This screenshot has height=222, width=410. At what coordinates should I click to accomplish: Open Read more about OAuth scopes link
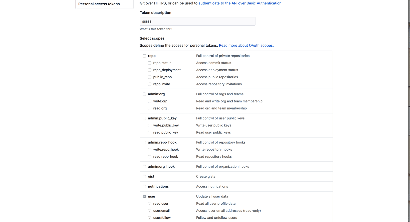pyautogui.click(x=246, y=46)
